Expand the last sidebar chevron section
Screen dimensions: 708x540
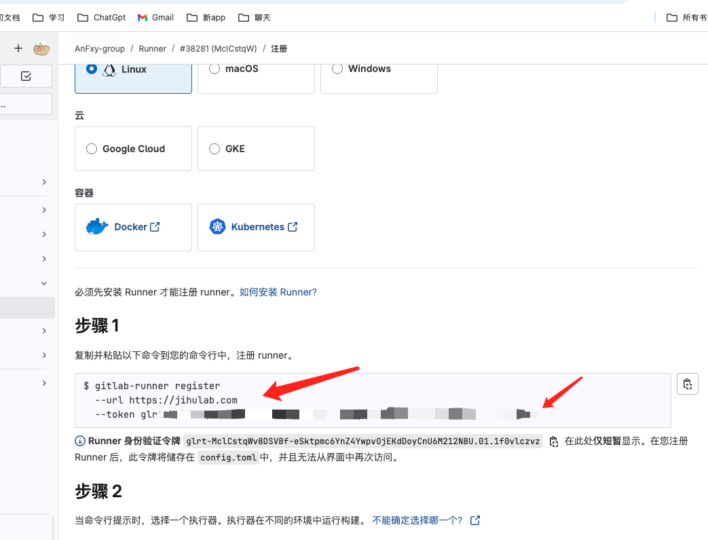tap(44, 383)
